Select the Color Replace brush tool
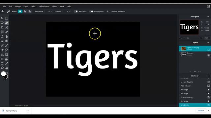Viewport: 211px width, 118px height. tap(7, 50)
